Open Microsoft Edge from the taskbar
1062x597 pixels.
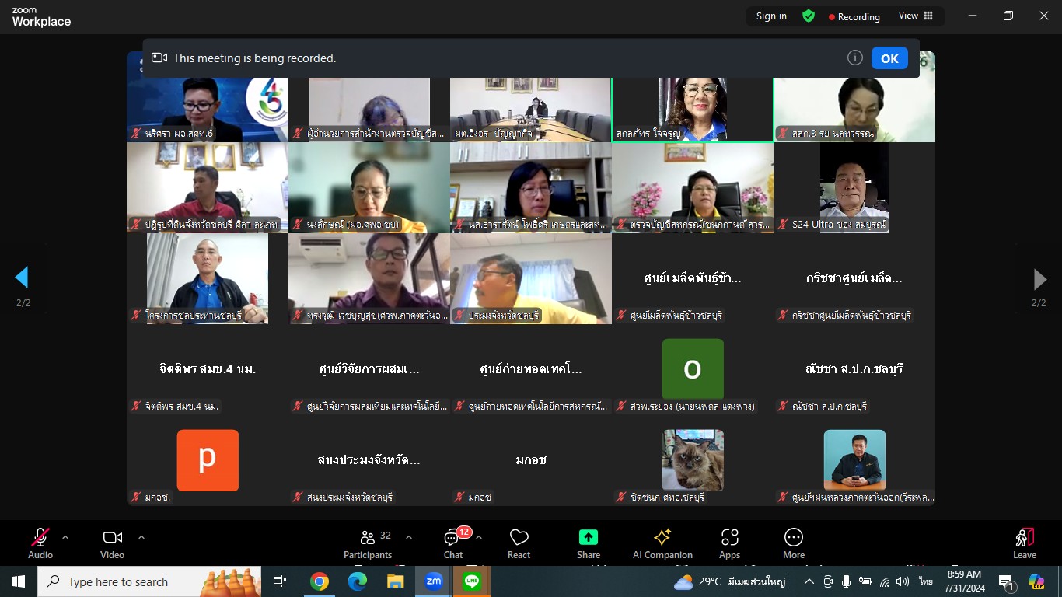click(357, 581)
